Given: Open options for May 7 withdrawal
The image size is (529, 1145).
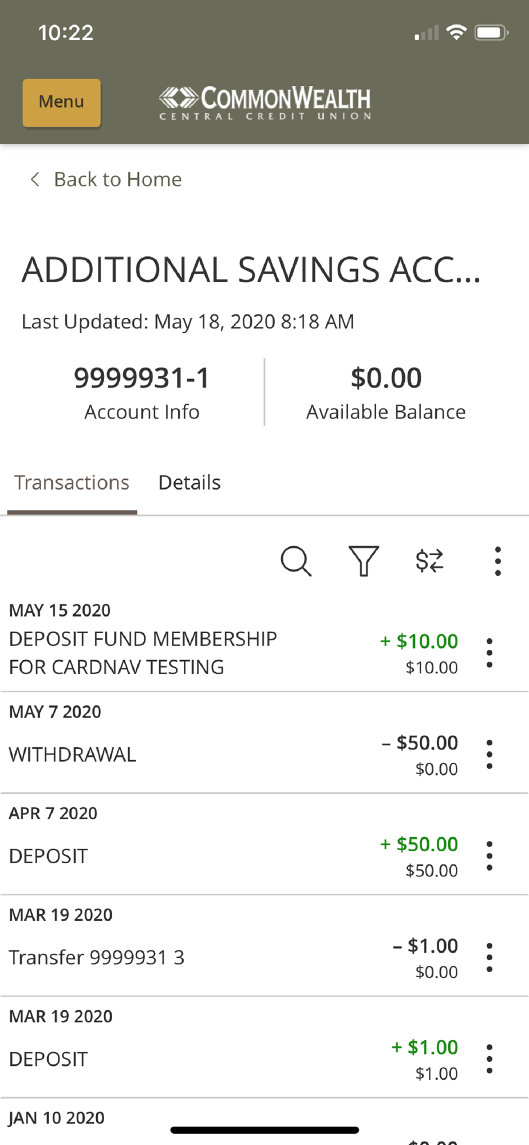Looking at the screenshot, I should point(489,755).
